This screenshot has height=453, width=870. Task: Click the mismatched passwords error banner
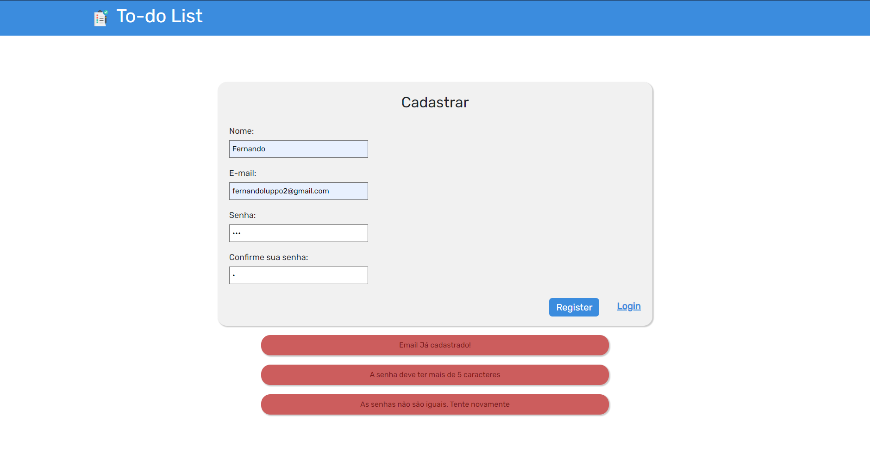[x=435, y=404]
